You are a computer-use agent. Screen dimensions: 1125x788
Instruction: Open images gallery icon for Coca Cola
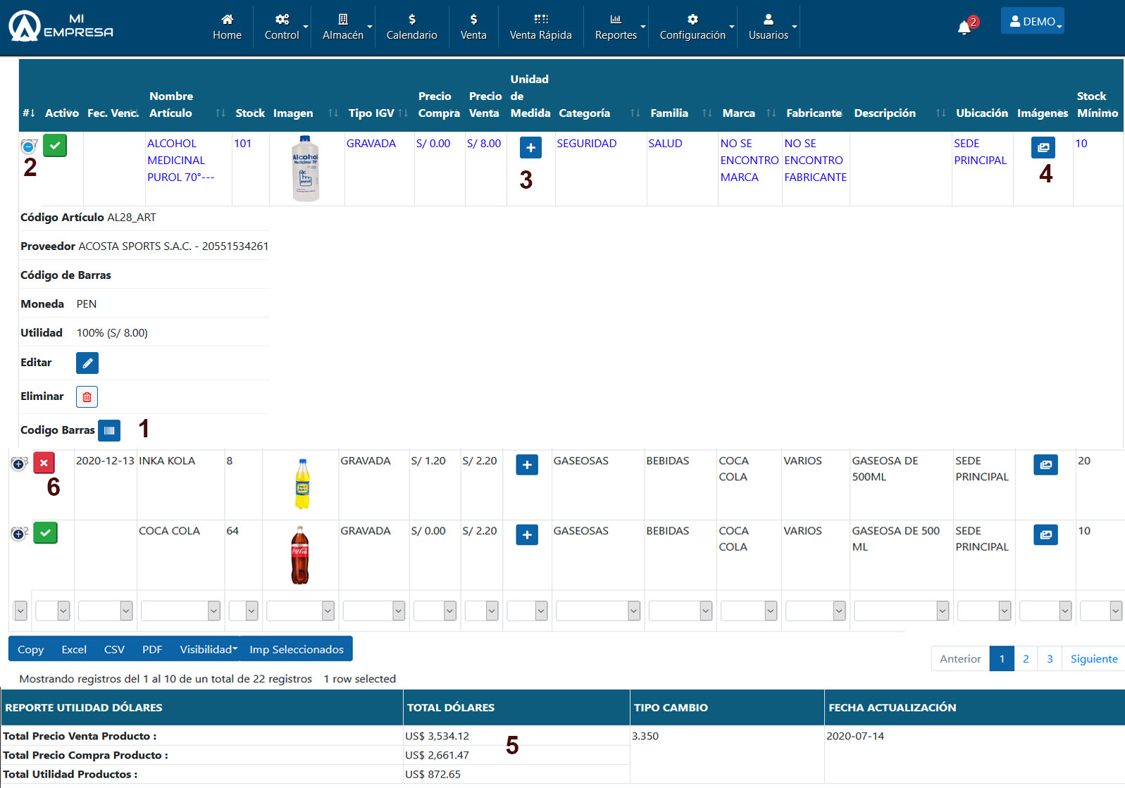point(1046,535)
